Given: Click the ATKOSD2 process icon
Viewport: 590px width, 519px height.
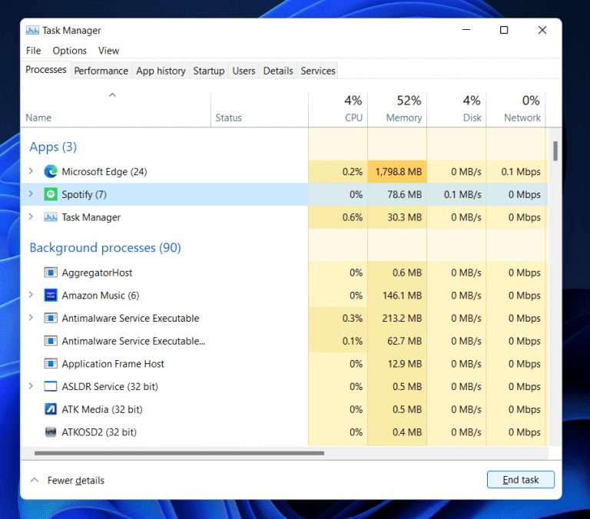Looking at the screenshot, I should click(51, 432).
